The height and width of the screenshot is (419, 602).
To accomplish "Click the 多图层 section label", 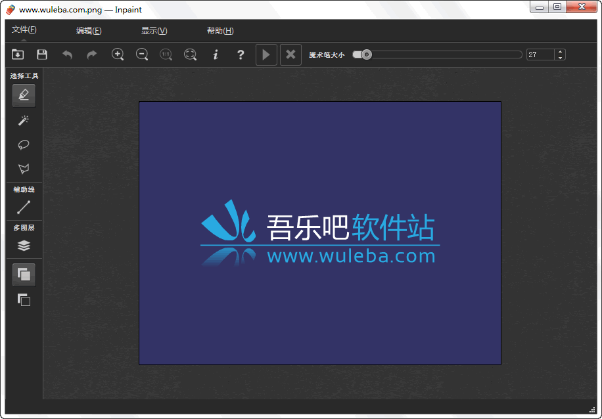I will 24,227.
